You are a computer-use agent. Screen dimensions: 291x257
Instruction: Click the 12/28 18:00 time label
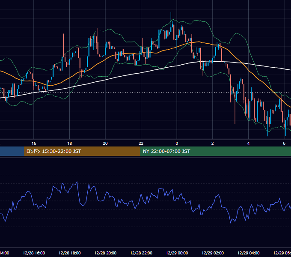[70, 253]
